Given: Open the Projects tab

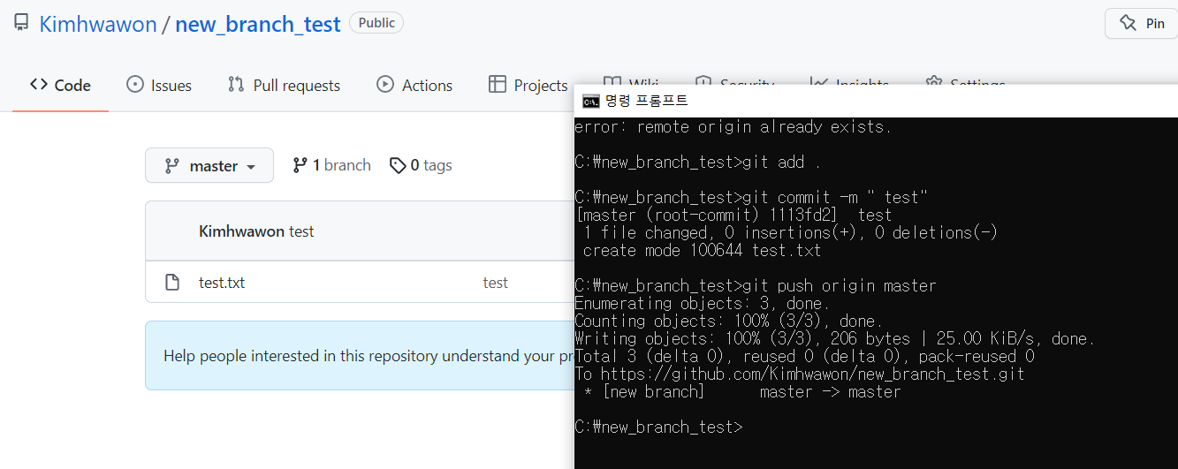Looking at the screenshot, I should tap(528, 86).
